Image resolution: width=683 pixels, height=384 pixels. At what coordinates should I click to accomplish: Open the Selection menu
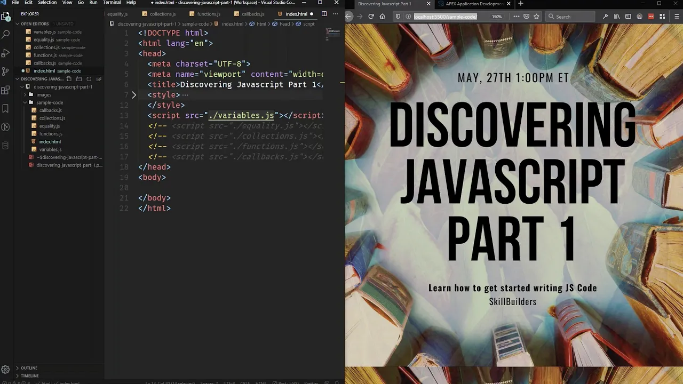coord(47,3)
